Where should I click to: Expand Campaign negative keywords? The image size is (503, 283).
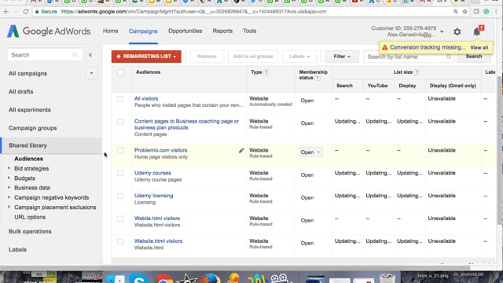point(9,197)
